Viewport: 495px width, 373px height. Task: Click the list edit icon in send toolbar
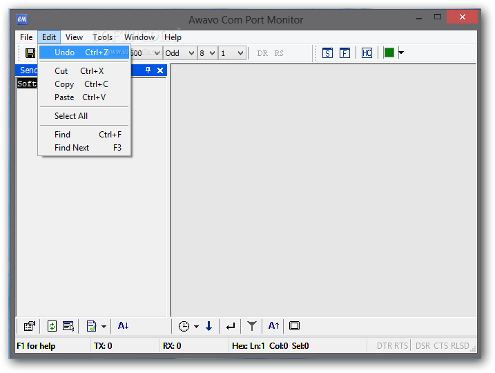(x=68, y=326)
